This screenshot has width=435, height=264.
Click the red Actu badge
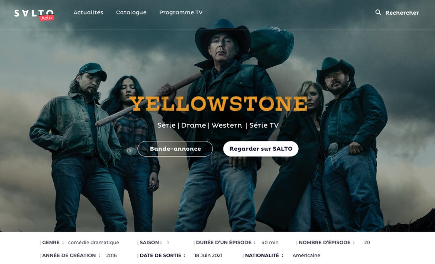[47, 18]
